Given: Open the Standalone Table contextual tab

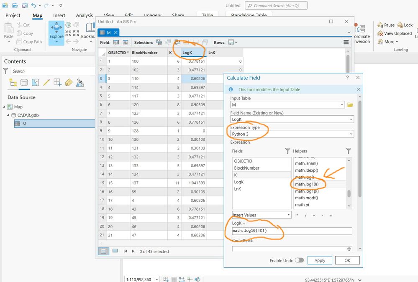Looking at the screenshot, I should (x=249, y=15).
